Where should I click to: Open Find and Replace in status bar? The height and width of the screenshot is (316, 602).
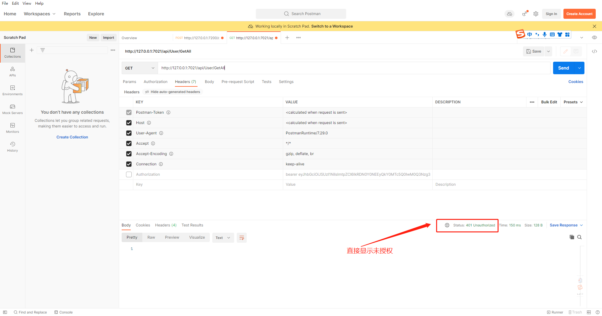(x=30, y=312)
